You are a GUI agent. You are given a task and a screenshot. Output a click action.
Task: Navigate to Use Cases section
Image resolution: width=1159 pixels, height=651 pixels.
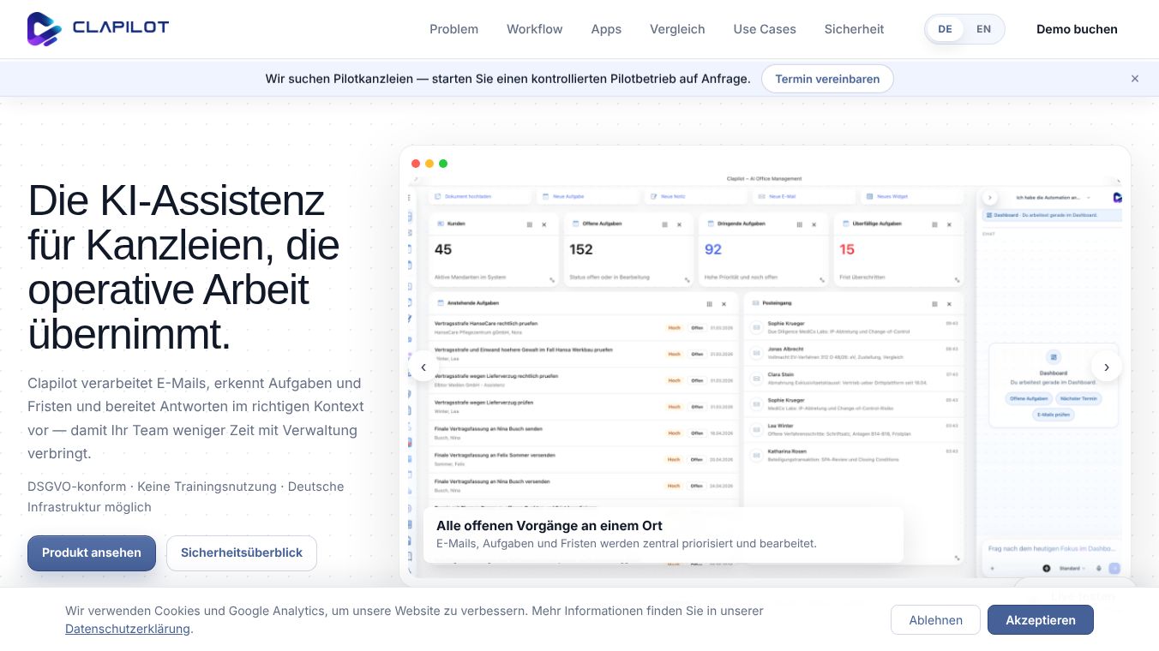point(765,29)
